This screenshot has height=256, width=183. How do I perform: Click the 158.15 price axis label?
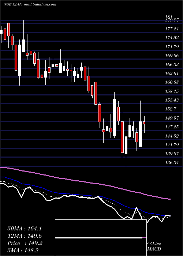click(x=171, y=91)
